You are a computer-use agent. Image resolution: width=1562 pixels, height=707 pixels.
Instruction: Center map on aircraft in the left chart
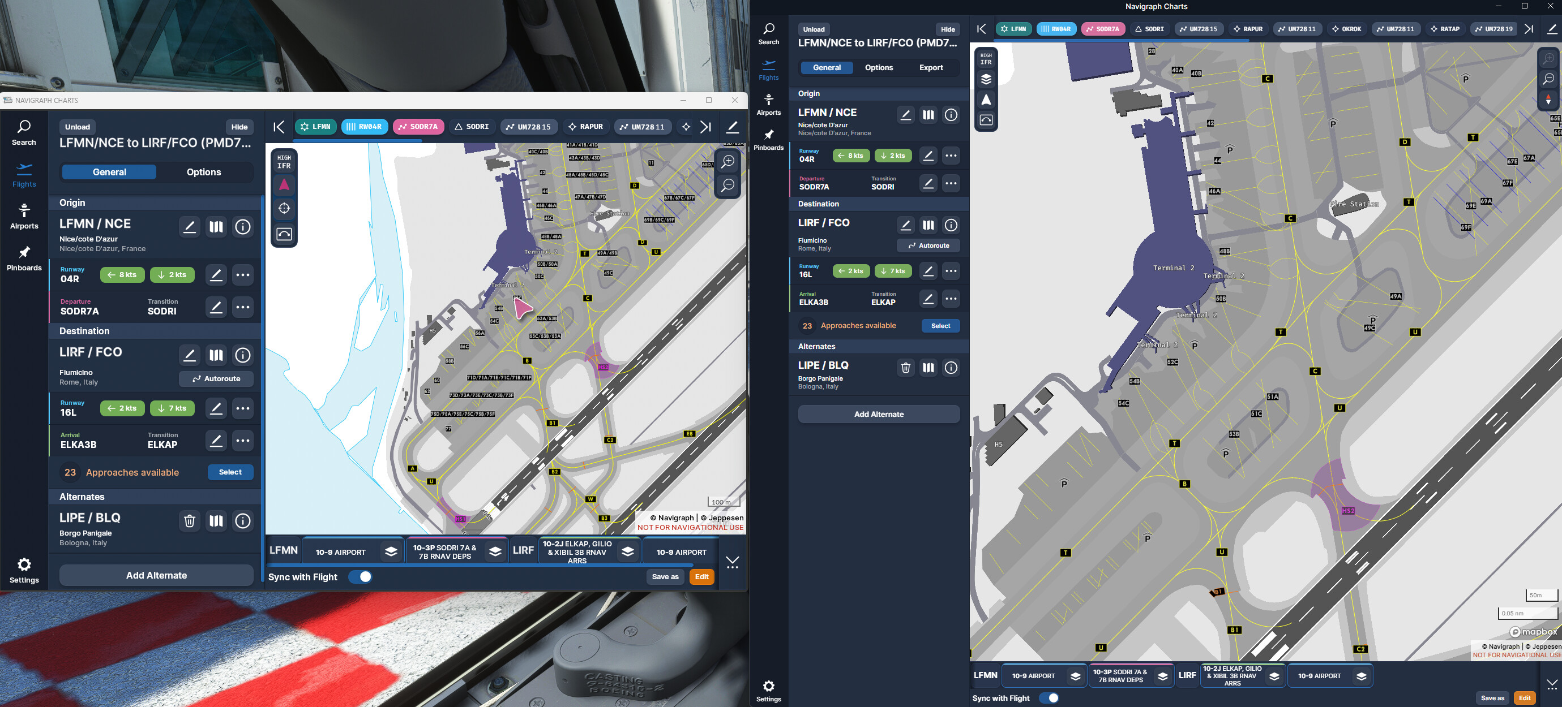284,208
